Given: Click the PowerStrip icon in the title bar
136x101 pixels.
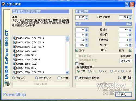Looking at the screenshot, I should click(x=4, y=4).
